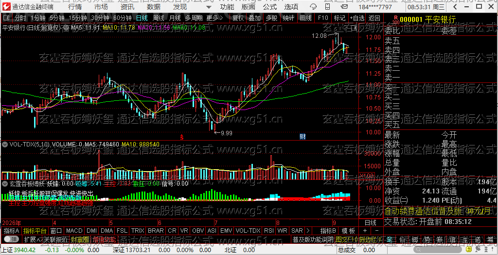498x255 pixels.
Task: Switch to 月线 monthly chart
Action: (175, 18)
